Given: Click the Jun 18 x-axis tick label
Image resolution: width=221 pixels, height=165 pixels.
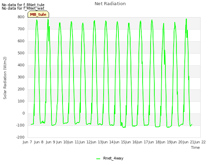Looking at the screenshot, I should 154,142.
